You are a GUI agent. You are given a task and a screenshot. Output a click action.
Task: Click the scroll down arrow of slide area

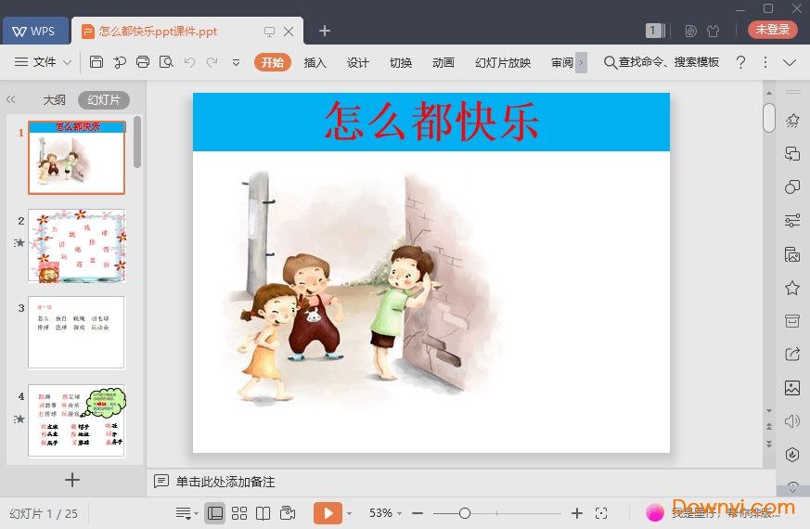769,411
